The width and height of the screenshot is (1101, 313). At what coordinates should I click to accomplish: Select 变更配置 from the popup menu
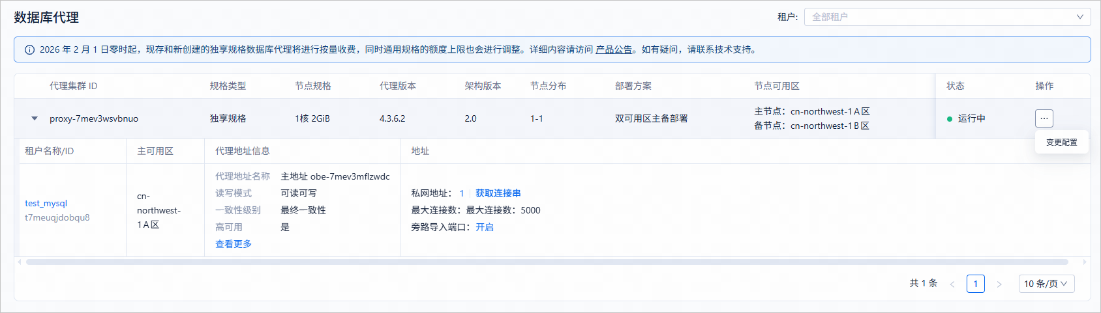pyautogui.click(x=1061, y=143)
